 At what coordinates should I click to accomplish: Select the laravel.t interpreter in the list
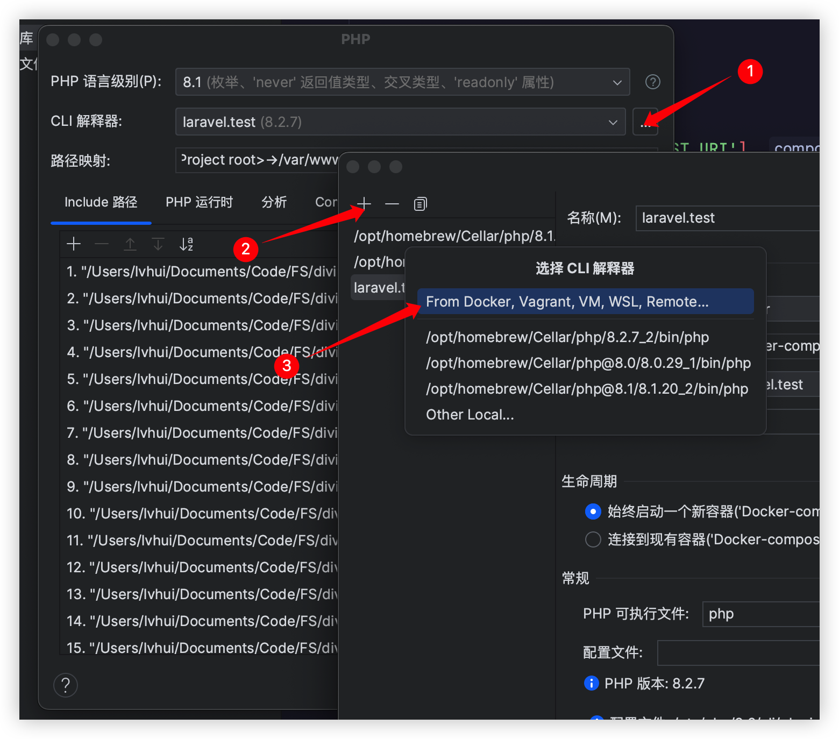(x=378, y=288)
